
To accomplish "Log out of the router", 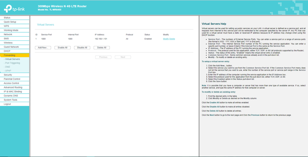I will click(14, 104).
